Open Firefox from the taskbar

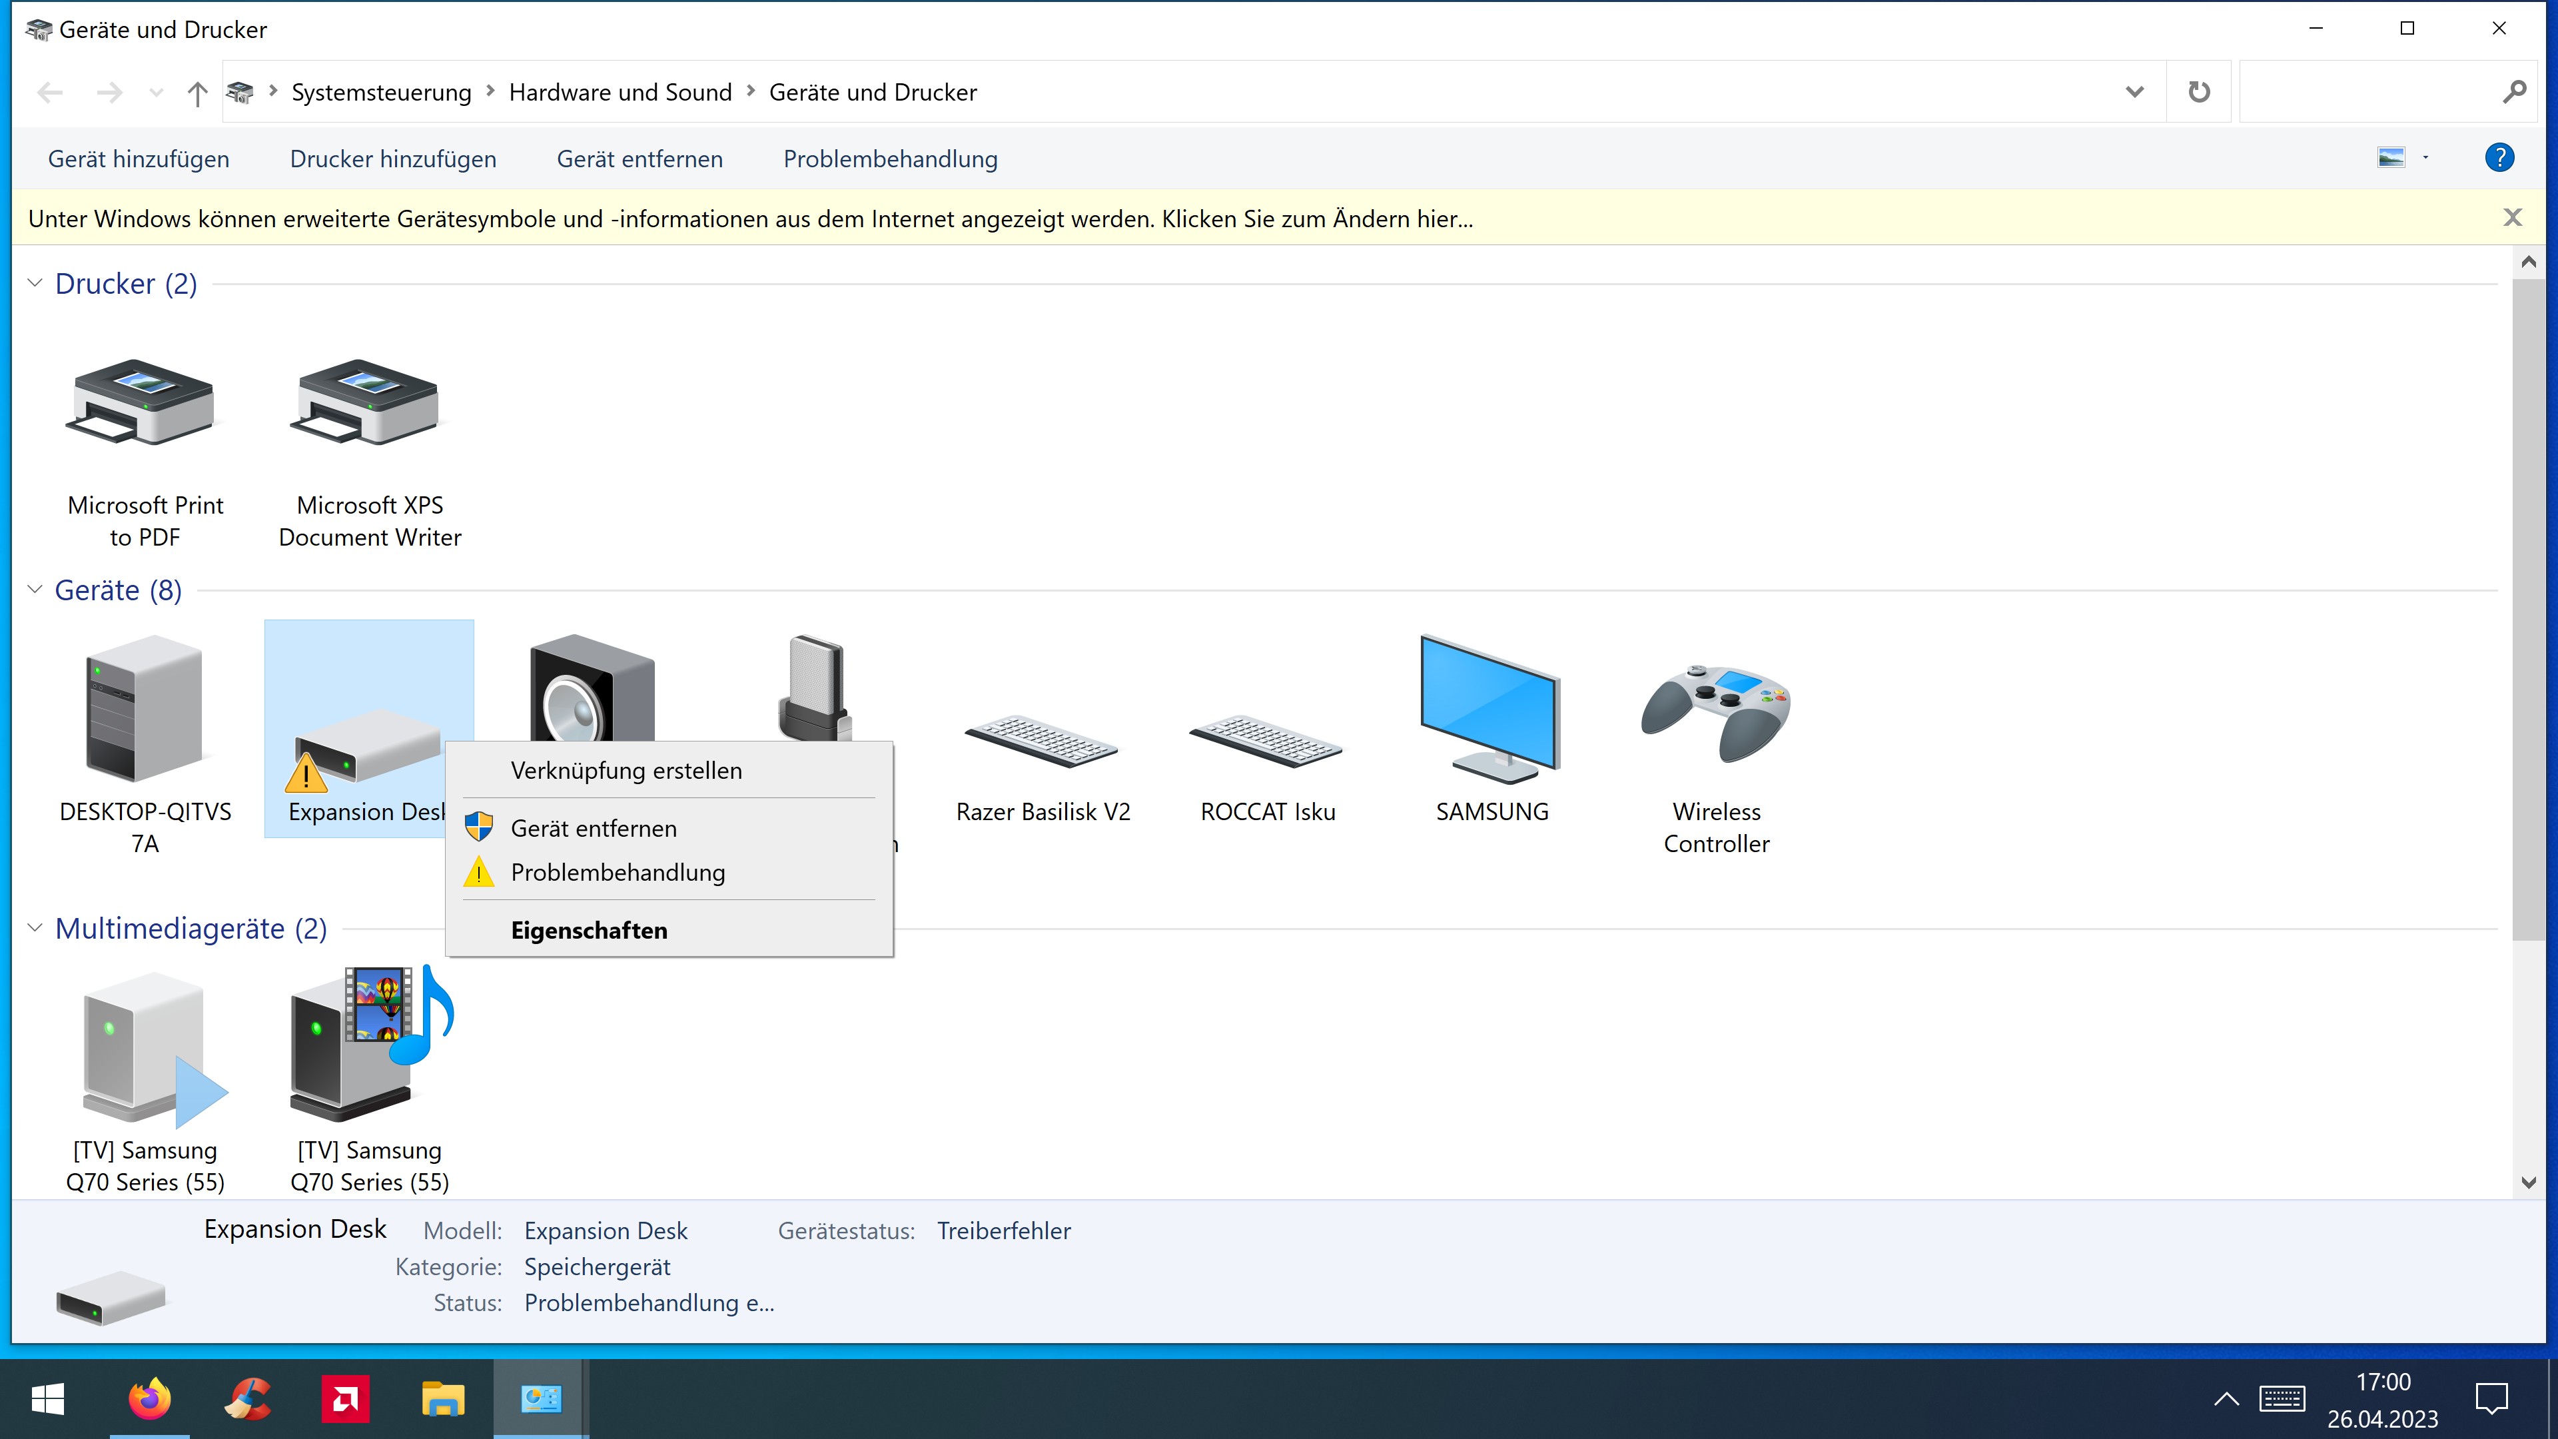click(149, 1398)
